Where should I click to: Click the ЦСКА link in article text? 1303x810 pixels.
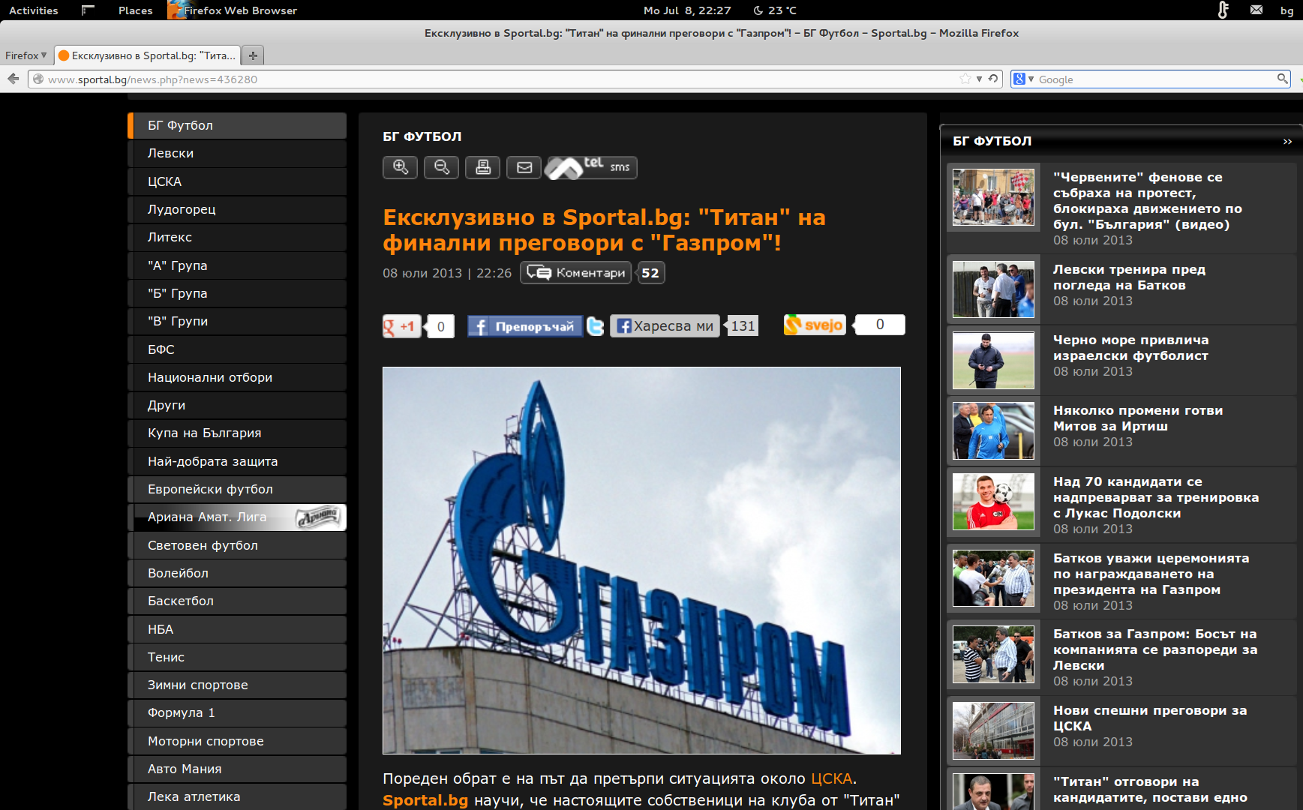click(831, 778)
